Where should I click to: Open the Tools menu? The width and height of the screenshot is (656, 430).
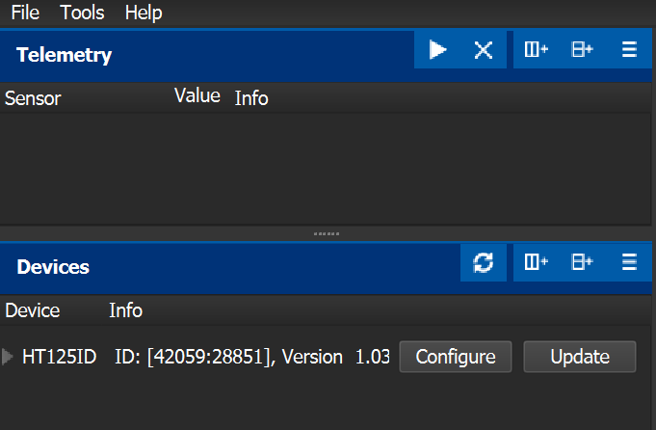(x=82, y=13)
